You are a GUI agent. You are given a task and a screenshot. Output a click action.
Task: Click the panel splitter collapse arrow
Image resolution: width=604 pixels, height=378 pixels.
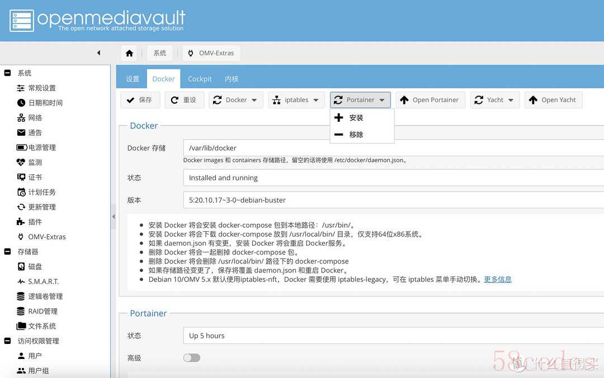[114, 217]
